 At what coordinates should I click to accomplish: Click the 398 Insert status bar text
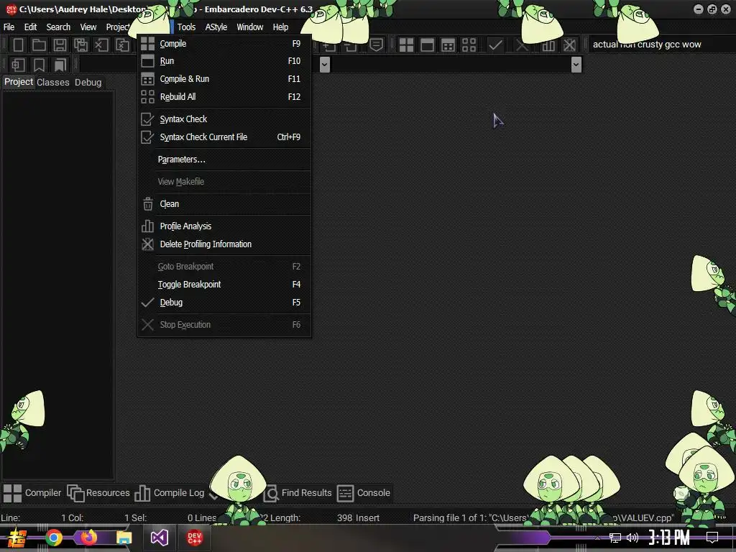[x=358, y=517]
